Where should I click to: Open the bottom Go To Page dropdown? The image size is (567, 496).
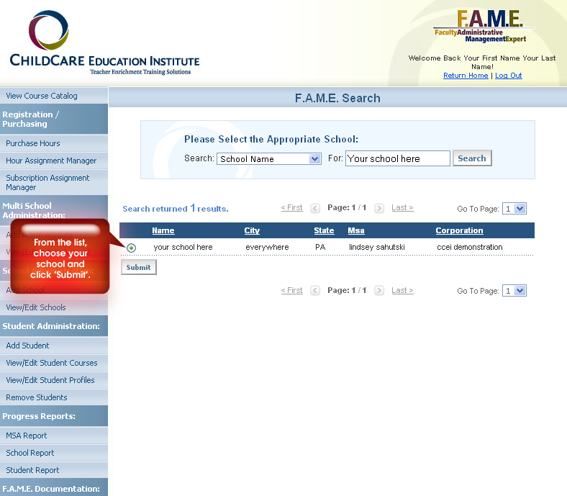point(514,291)
